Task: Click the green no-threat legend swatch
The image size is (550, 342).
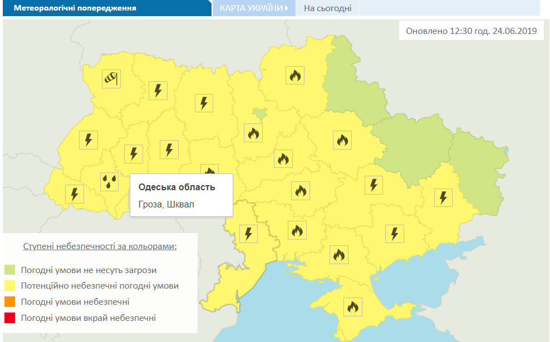Action: [10, 270]
